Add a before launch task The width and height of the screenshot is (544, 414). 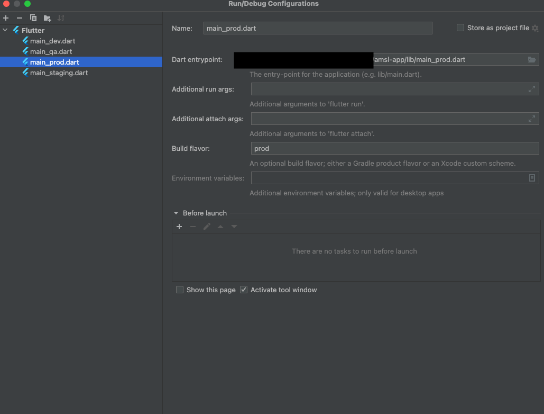tap(179, 226)
